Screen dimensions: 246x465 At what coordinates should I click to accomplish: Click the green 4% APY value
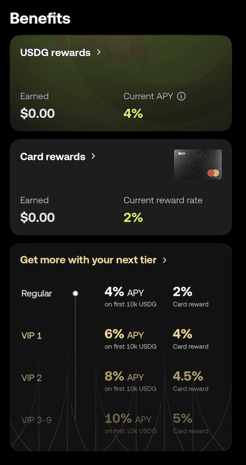point(133,113)
